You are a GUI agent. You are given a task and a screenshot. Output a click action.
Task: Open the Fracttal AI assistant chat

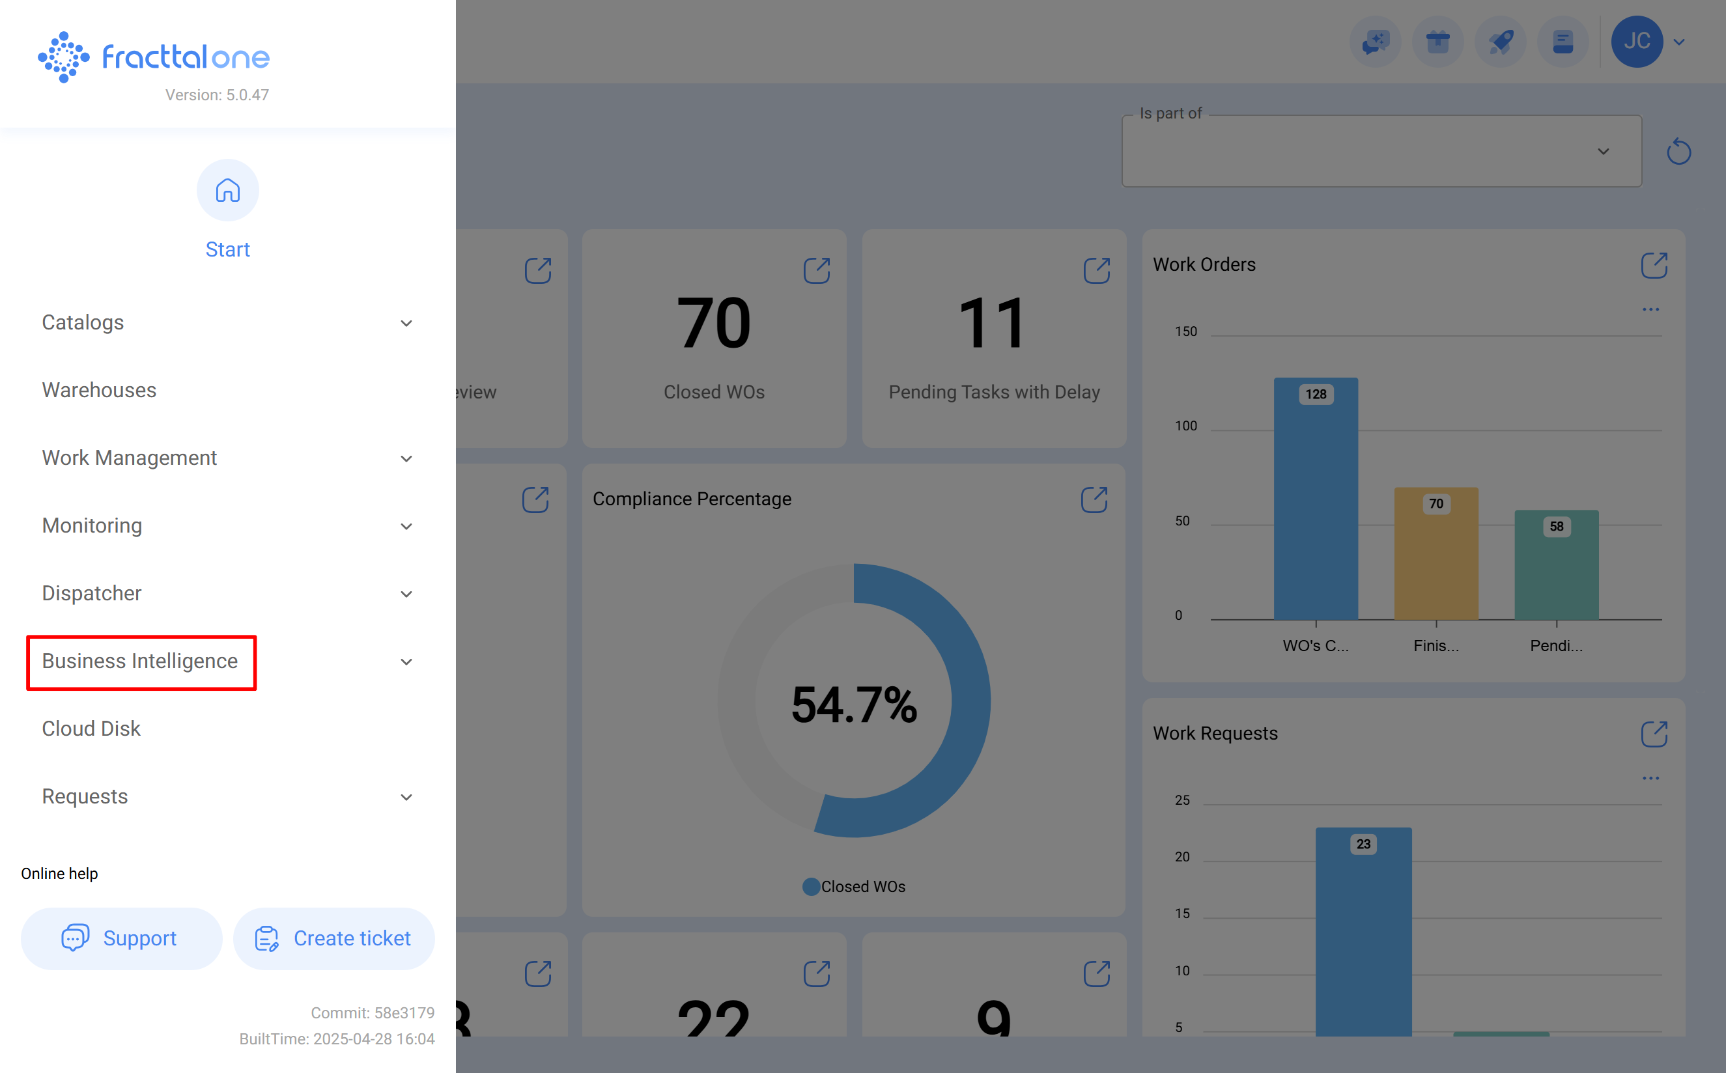point(1376,42)
